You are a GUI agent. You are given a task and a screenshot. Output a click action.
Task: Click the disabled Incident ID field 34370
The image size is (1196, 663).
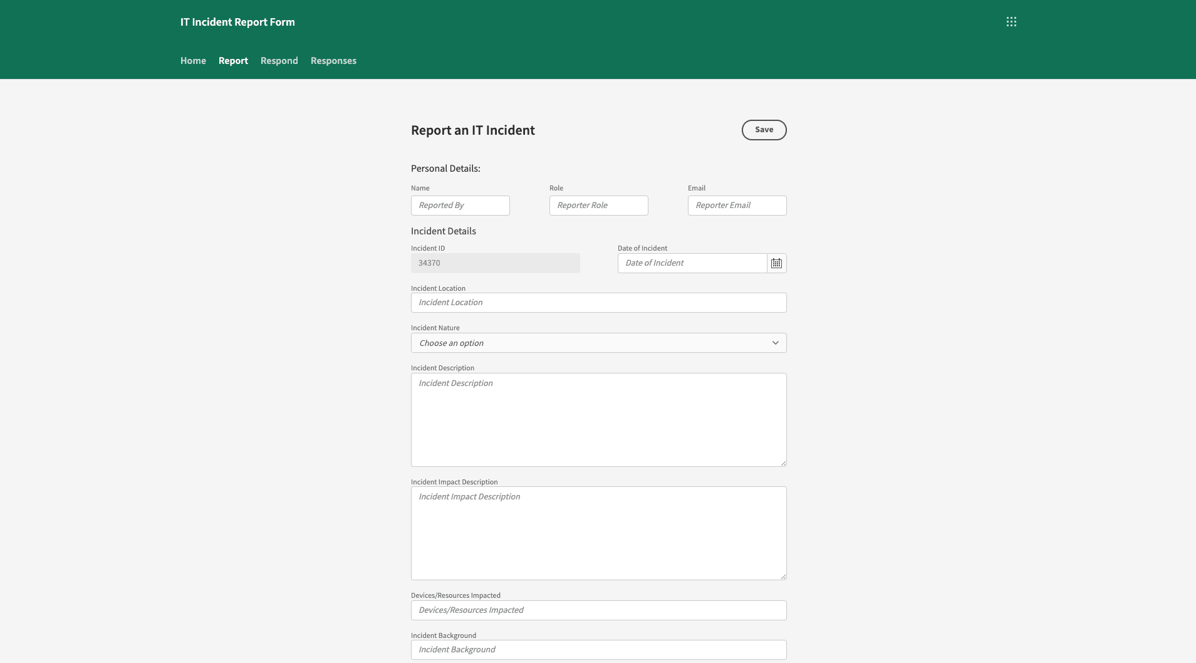[495, 263]
